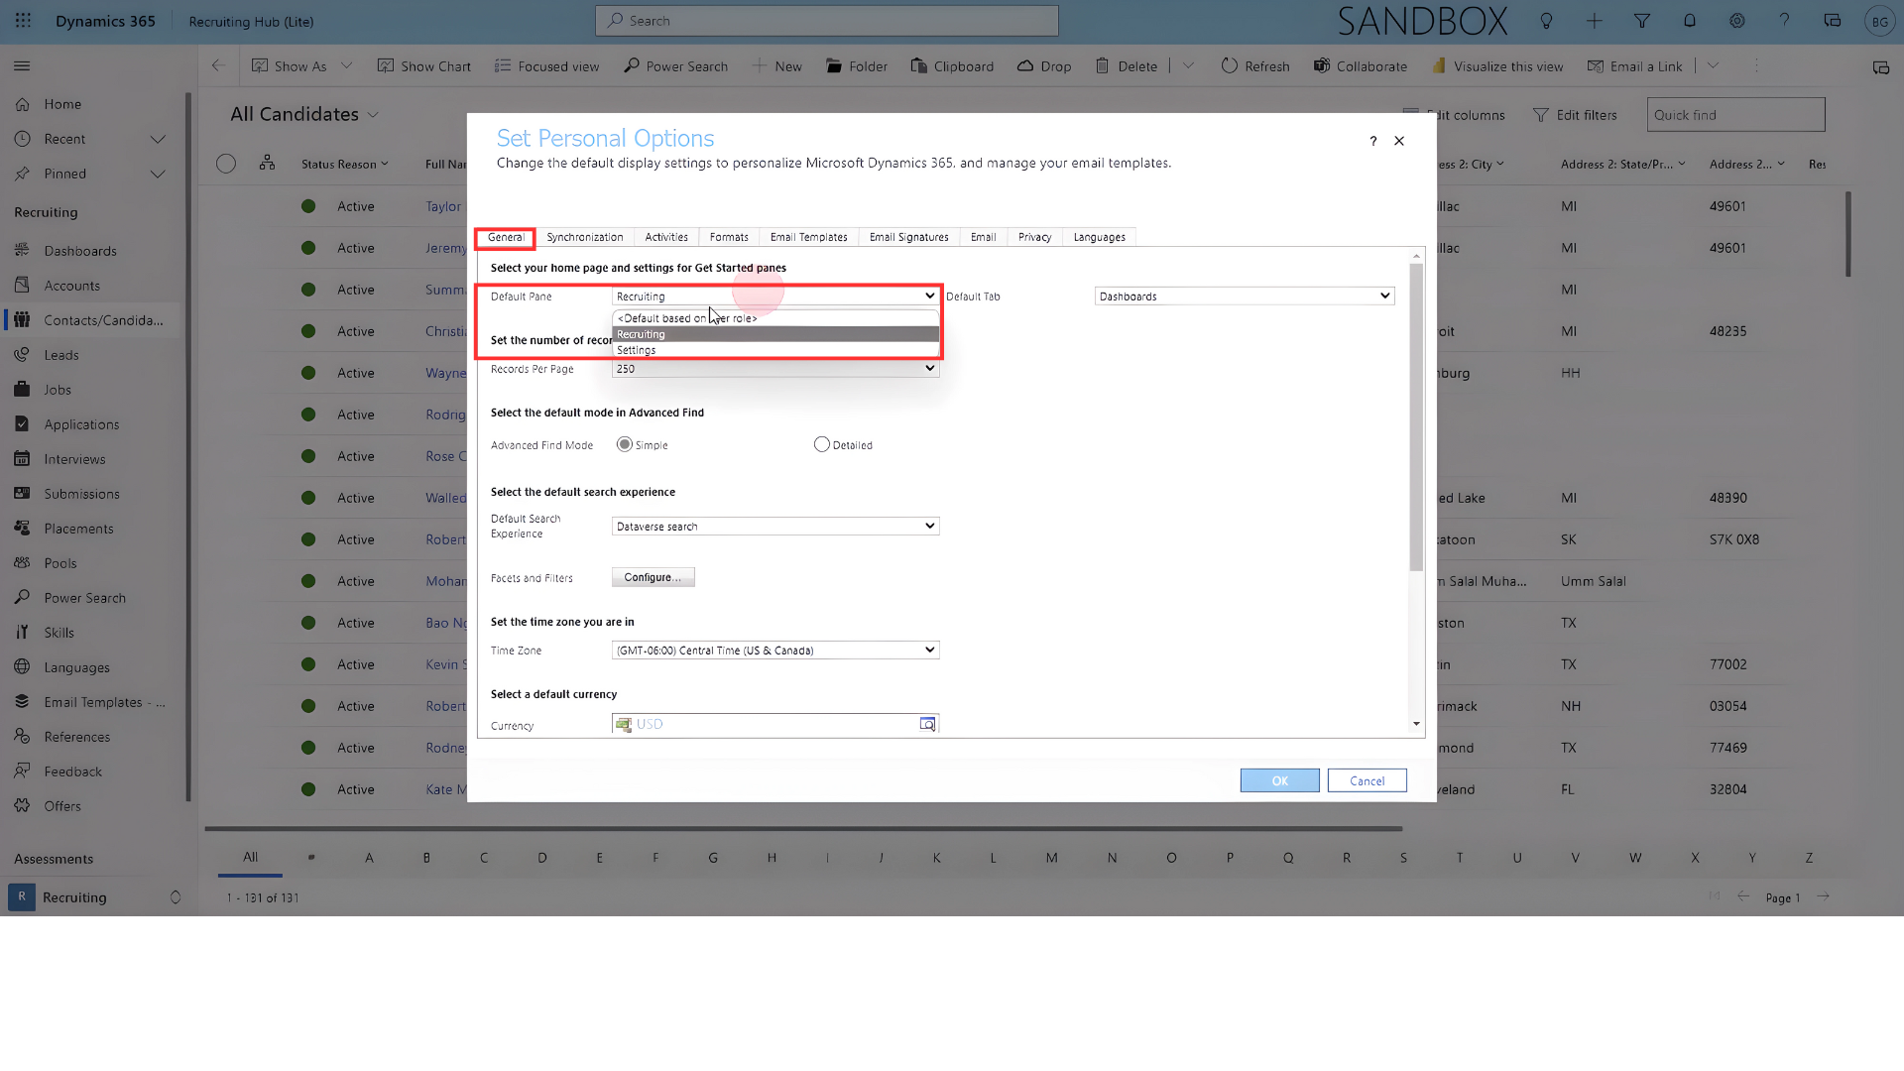Click the Folder command
Image resolution: width=1904 pixels, height=1071 pixels.
(857, 66)
